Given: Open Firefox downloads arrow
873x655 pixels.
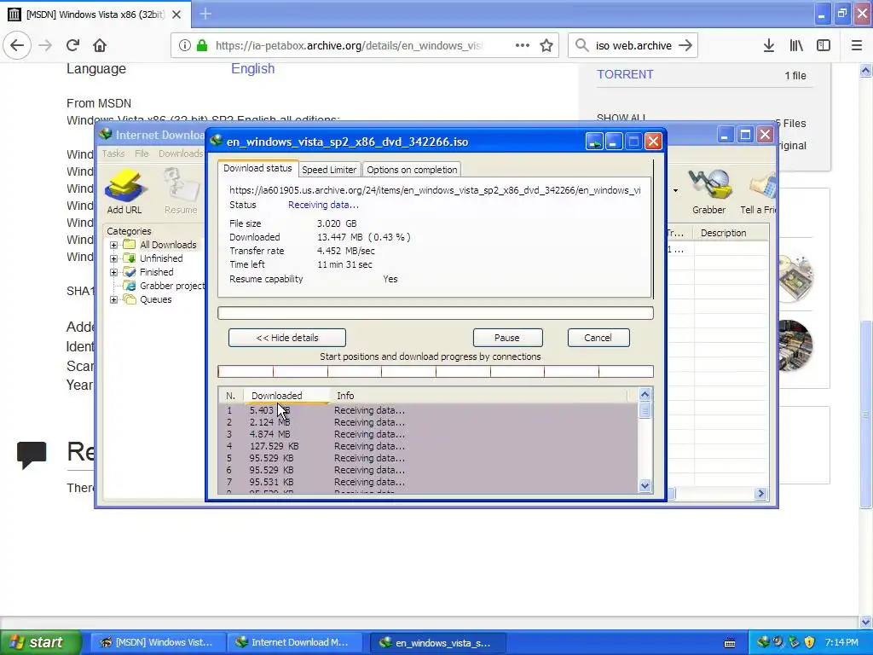Looking at the screenshot, I should [769, 46].
